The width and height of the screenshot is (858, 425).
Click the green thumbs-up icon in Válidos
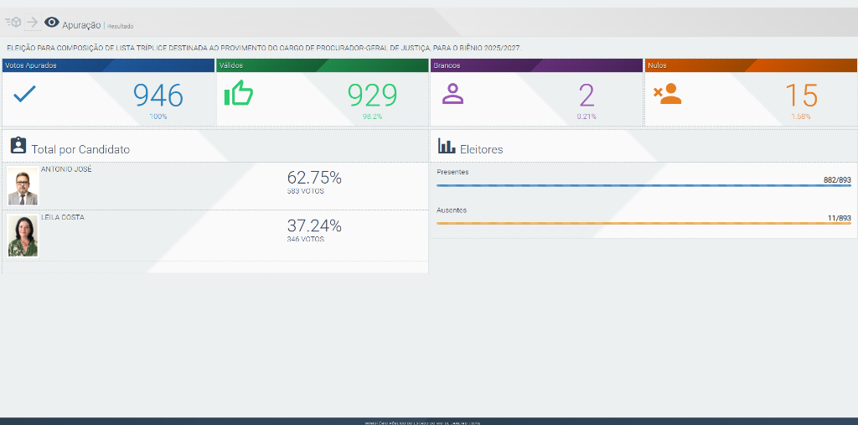(x=239, y=94)
